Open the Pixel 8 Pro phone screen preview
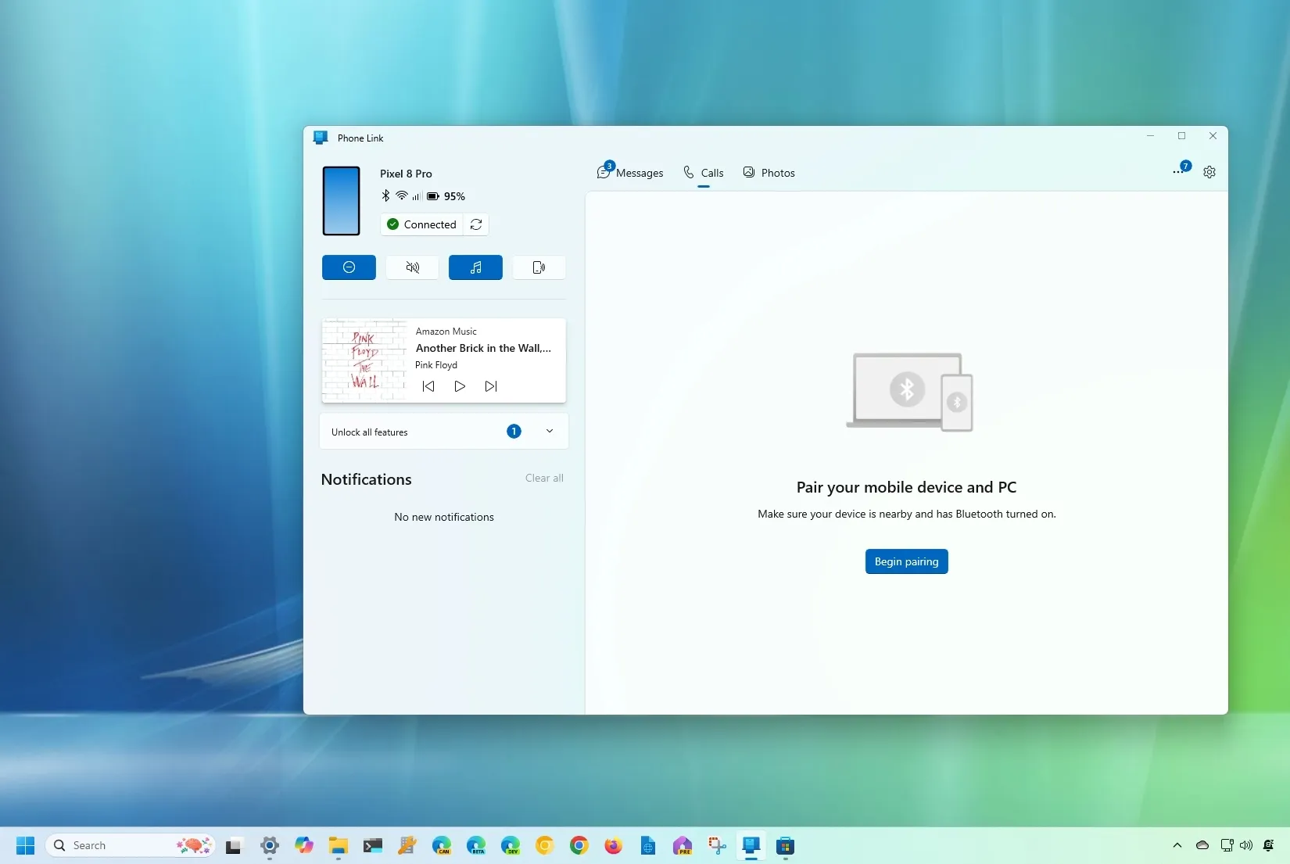 pyautogui.click(x=341, y=201)
